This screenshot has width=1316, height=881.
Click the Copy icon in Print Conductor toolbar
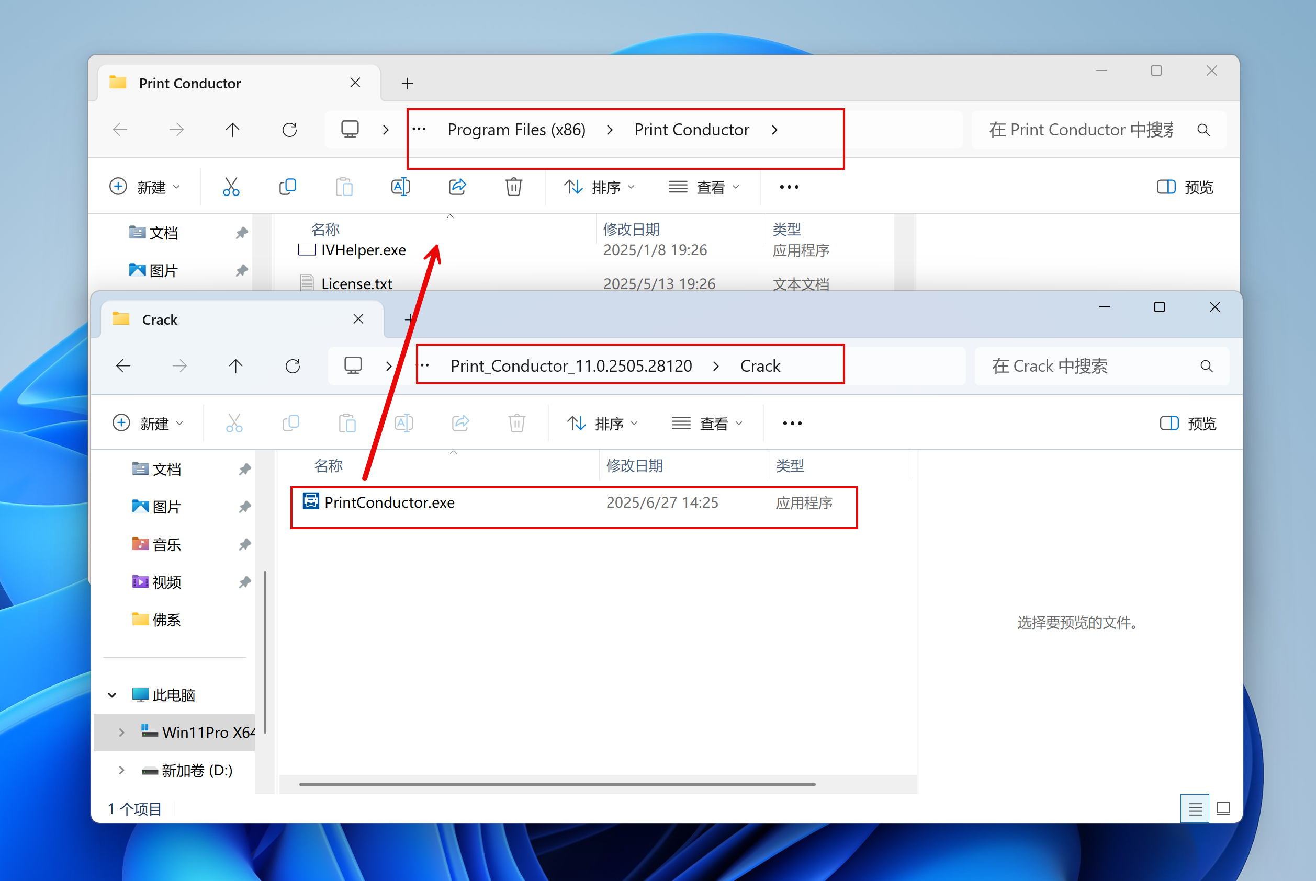[288, 187]
